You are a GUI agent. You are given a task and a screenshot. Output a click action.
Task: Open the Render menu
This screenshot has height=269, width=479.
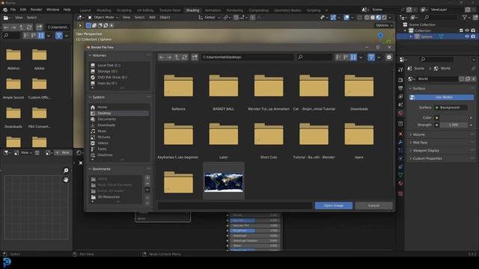coord(36,10)
